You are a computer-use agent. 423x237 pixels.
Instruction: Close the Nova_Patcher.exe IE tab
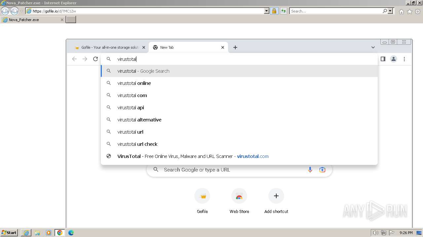click(62, 20)
